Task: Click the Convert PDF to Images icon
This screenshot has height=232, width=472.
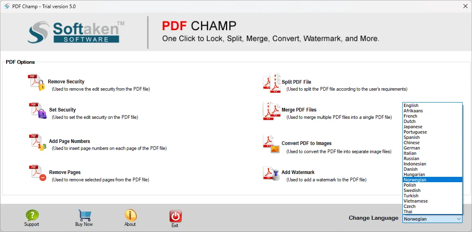Action: pos(272,144)
